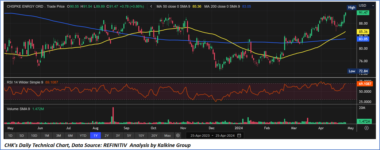This screenshot has height=150, width=380.
Task: Click the green 1.472M volume tag
Action: coord(364,121)
